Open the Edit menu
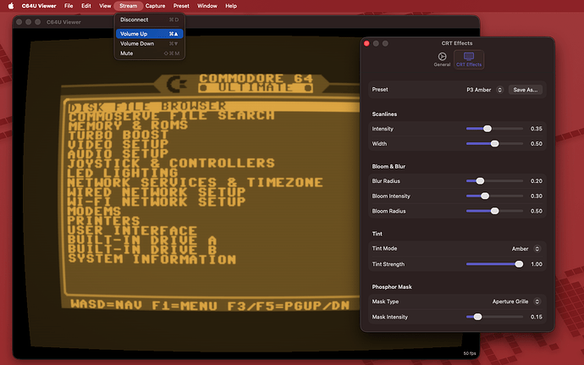 pos(86,6)
